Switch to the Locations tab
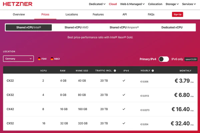This screenshot has height=133, width=200. 72,14
